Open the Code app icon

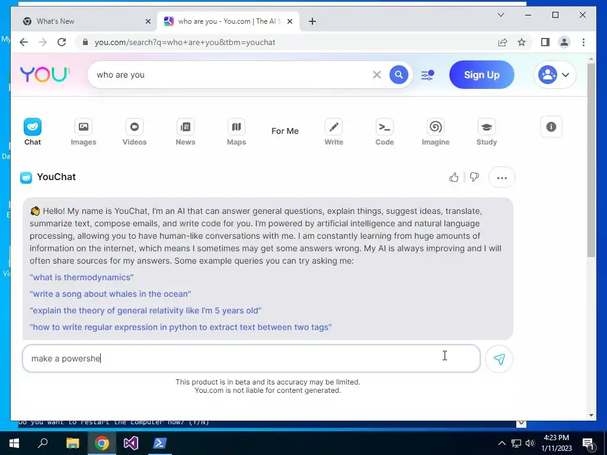click(384, 132)
